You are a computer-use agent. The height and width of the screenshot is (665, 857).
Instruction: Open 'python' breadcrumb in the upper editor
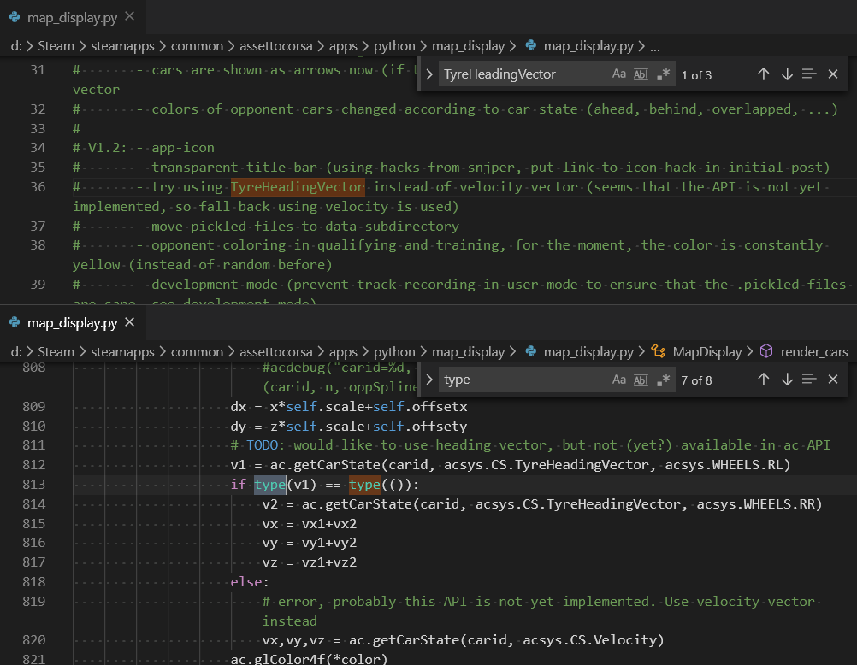coord(394,46)
